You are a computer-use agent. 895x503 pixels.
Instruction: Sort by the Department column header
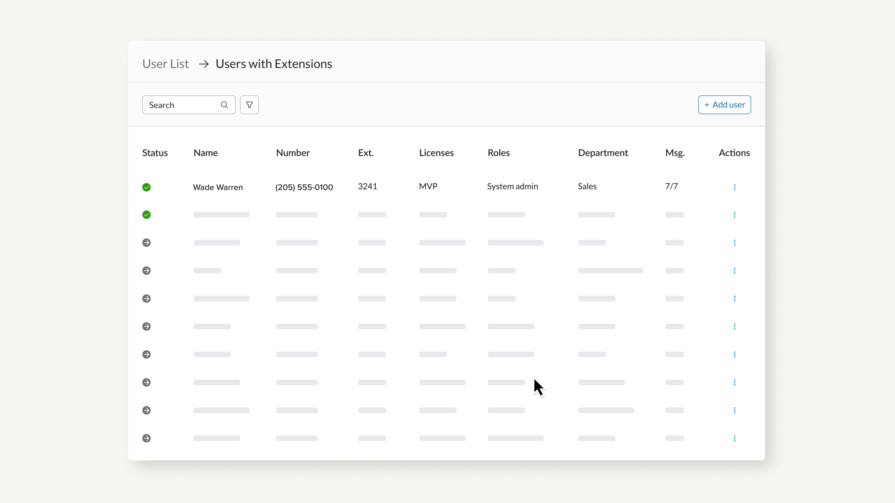[603, 153]
